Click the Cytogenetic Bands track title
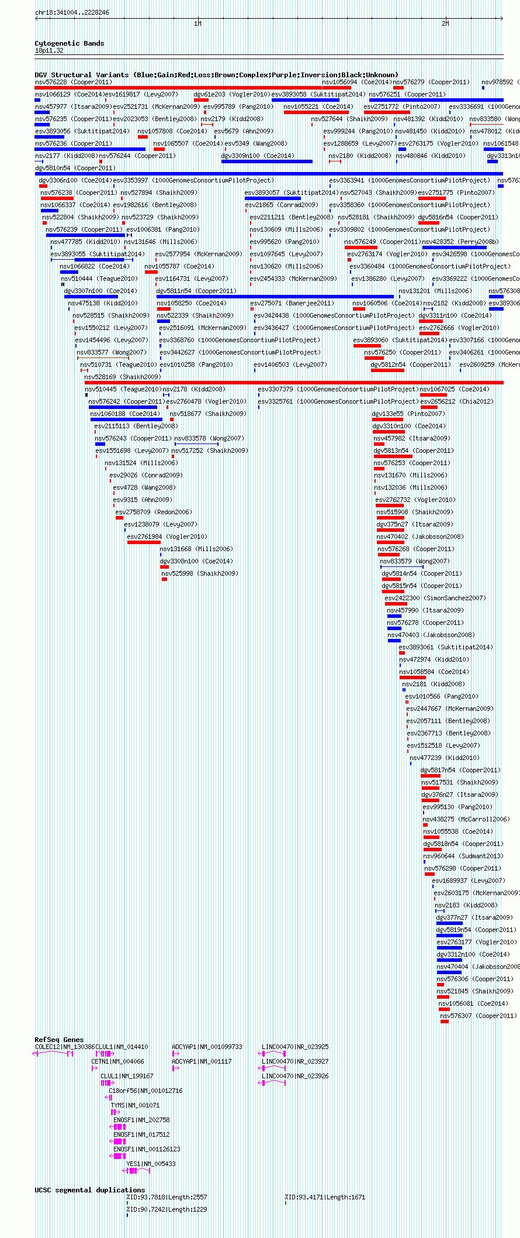Screen dimensions: 520x1238 [70, 43]
